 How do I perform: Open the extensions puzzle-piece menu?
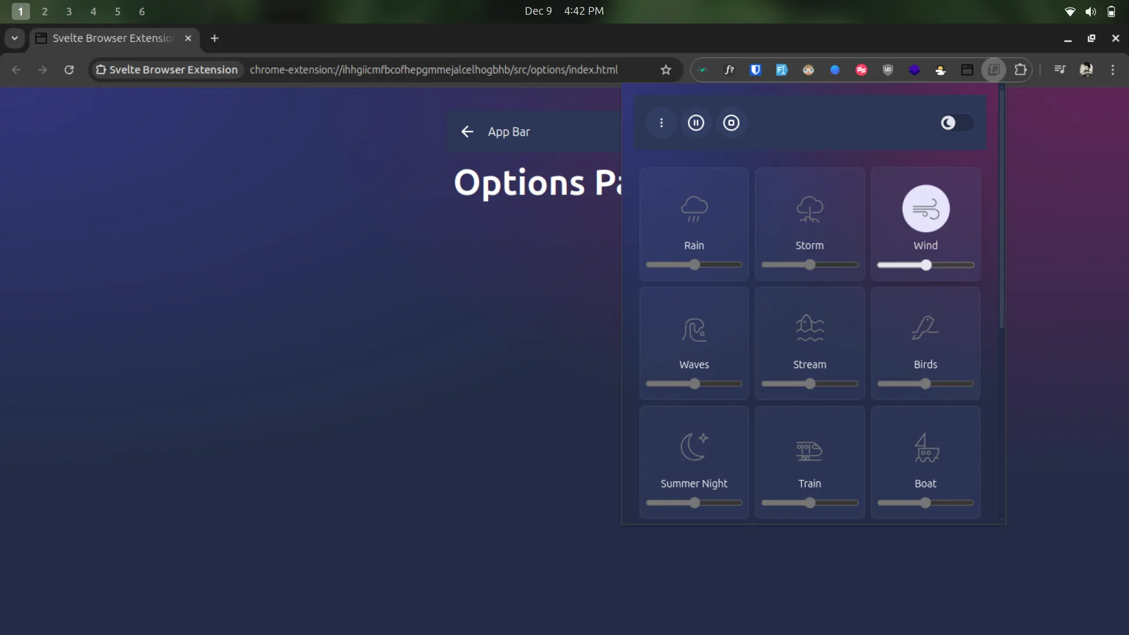pos(1021,70)
